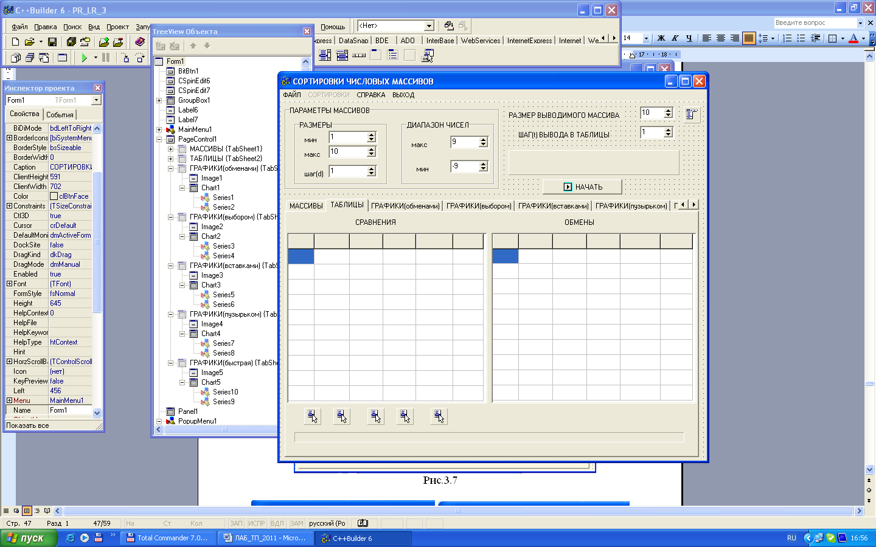Select the first component icon in the palette
Viewport: 876px width, 547px height.
325,55
